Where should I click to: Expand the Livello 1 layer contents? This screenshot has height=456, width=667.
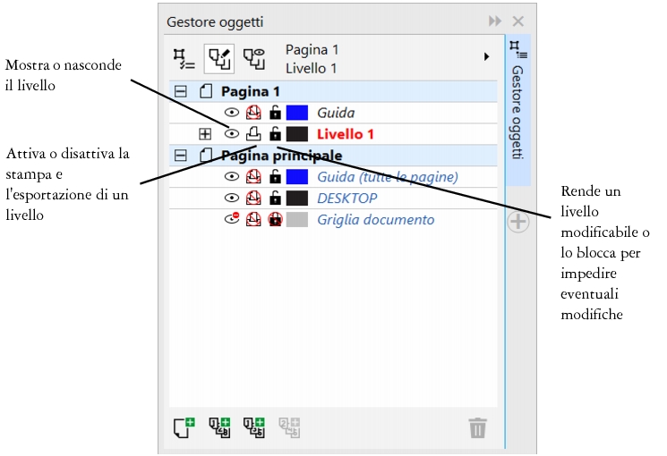pyautogui.click(x=205, y=134)
